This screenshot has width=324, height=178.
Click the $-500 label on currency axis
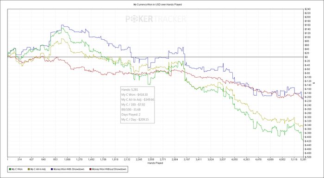pyautogui.click(x=308, y=157)
